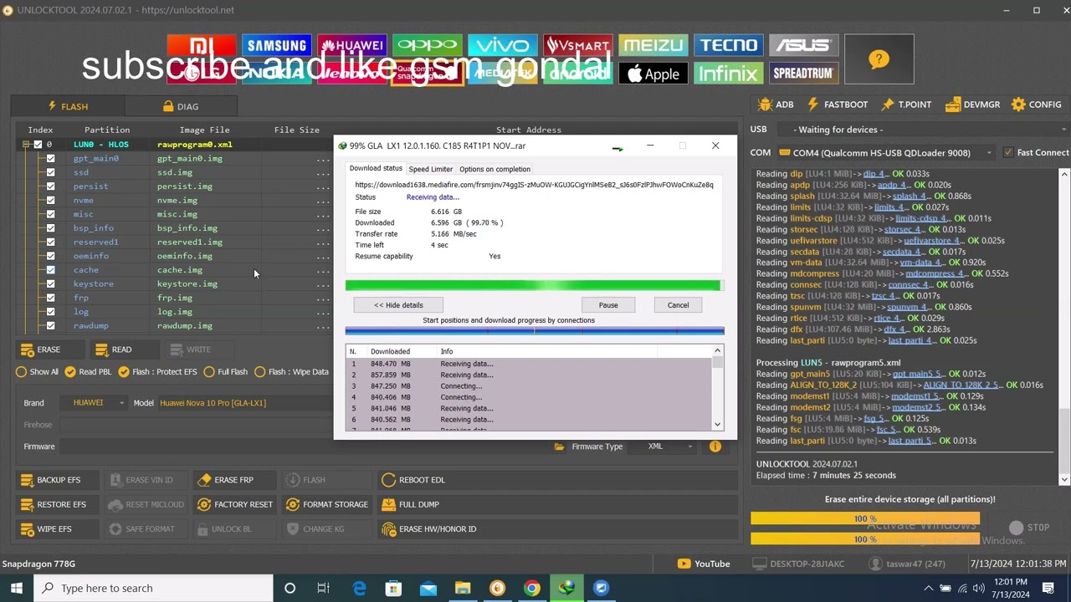Pause the download
This screenshot has width=1071, height=602.
pos(608,305)
